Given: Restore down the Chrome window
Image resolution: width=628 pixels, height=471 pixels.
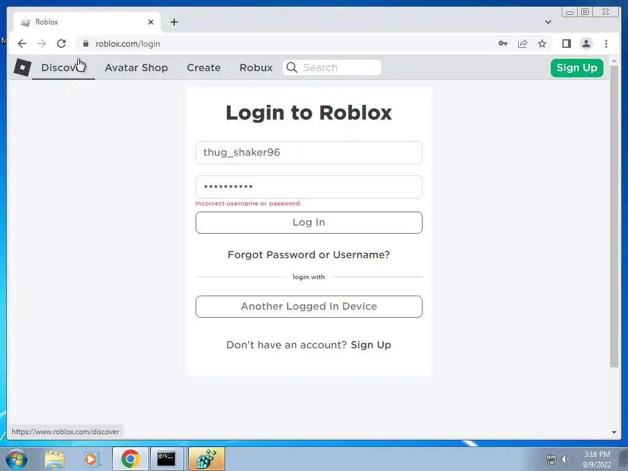Looking at the screenshot, I should (585, 12).
